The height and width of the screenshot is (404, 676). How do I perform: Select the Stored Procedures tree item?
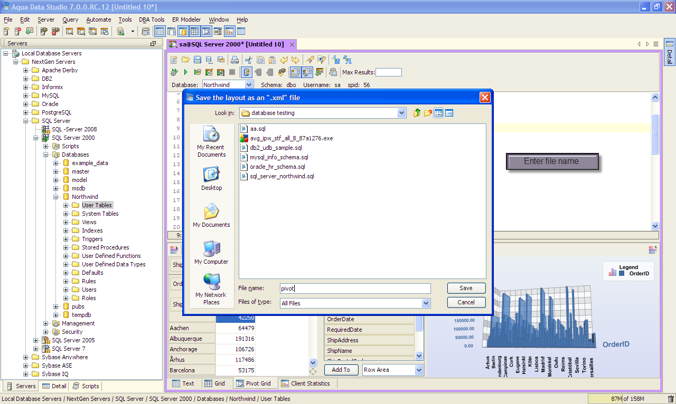105,247
